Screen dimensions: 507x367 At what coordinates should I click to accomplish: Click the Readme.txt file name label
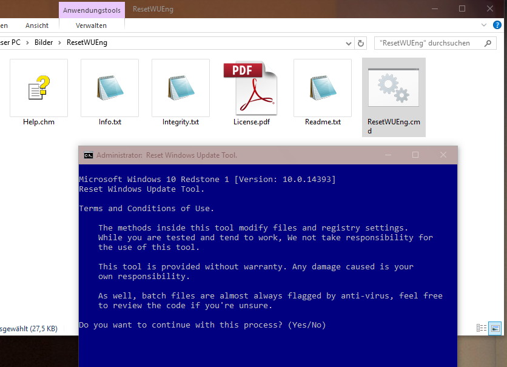pyautogui.click(x=323, y=122)
